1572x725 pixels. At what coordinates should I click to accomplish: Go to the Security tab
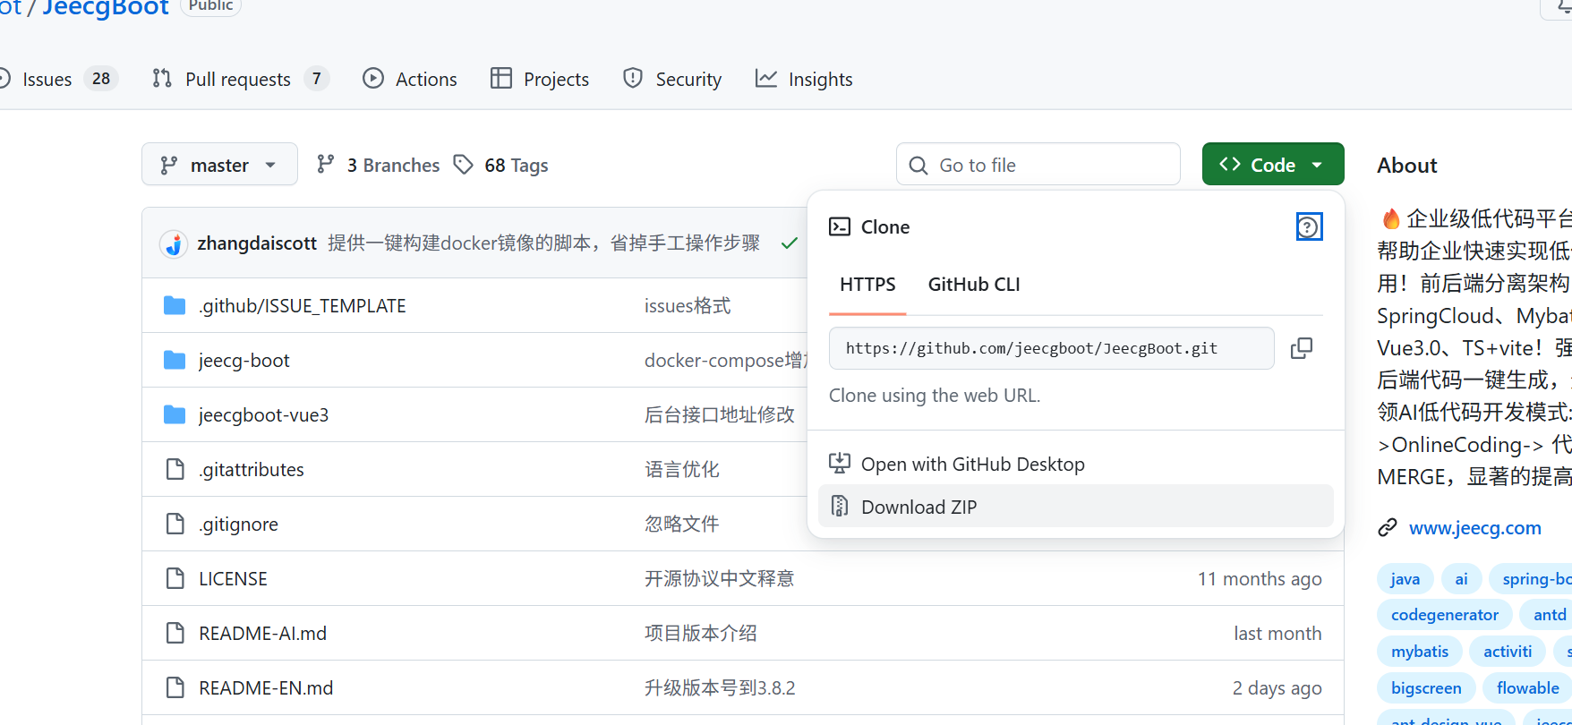tap(672, 79)
